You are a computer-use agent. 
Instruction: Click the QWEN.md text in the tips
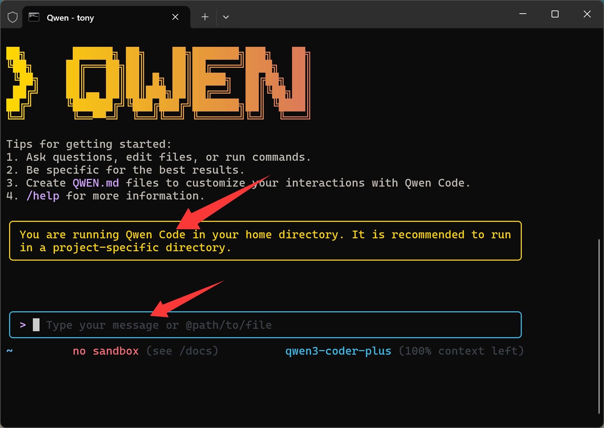[96, 183]
